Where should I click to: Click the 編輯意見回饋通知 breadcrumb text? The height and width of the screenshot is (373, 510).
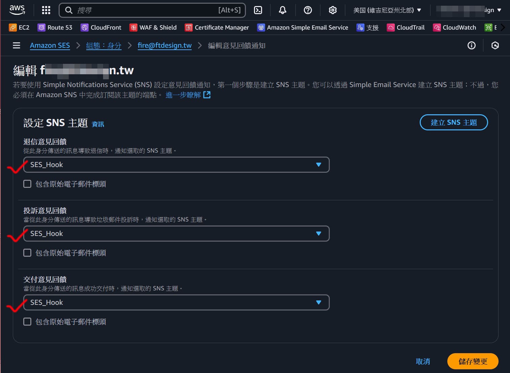237,45
